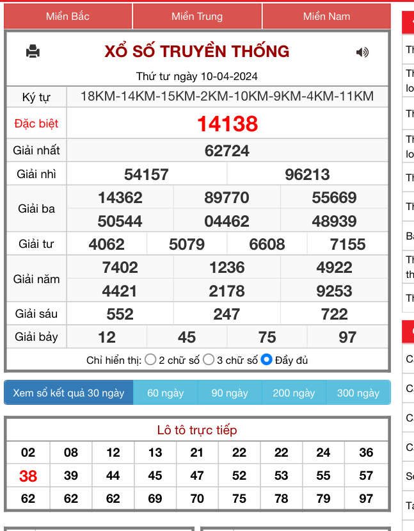This screenshot has width=414, height=531.
Task: Click the Lô tô trực tiếp header
Action: [197, 430]
